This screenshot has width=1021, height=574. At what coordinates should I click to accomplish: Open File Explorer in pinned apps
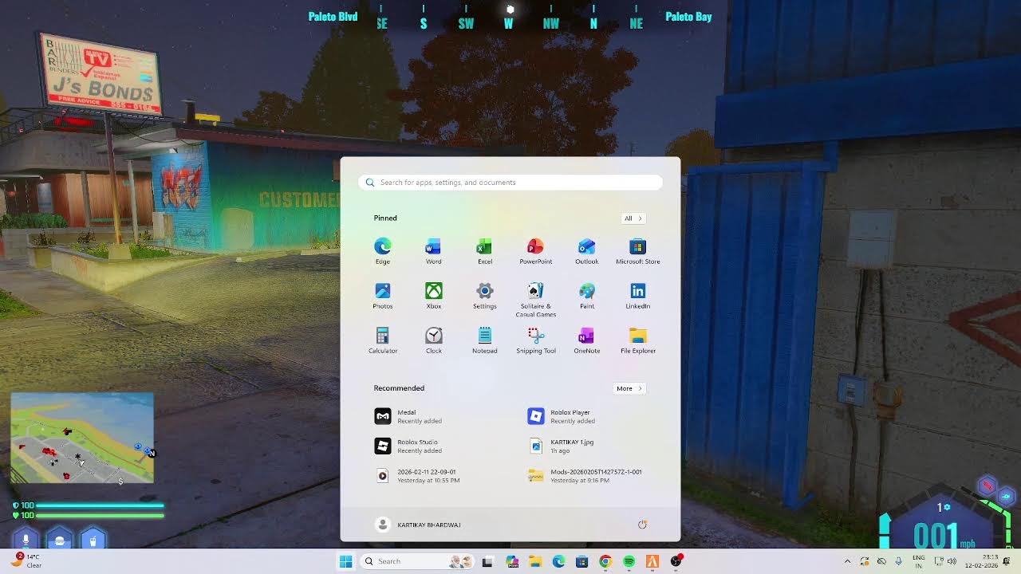click(637, 340)
